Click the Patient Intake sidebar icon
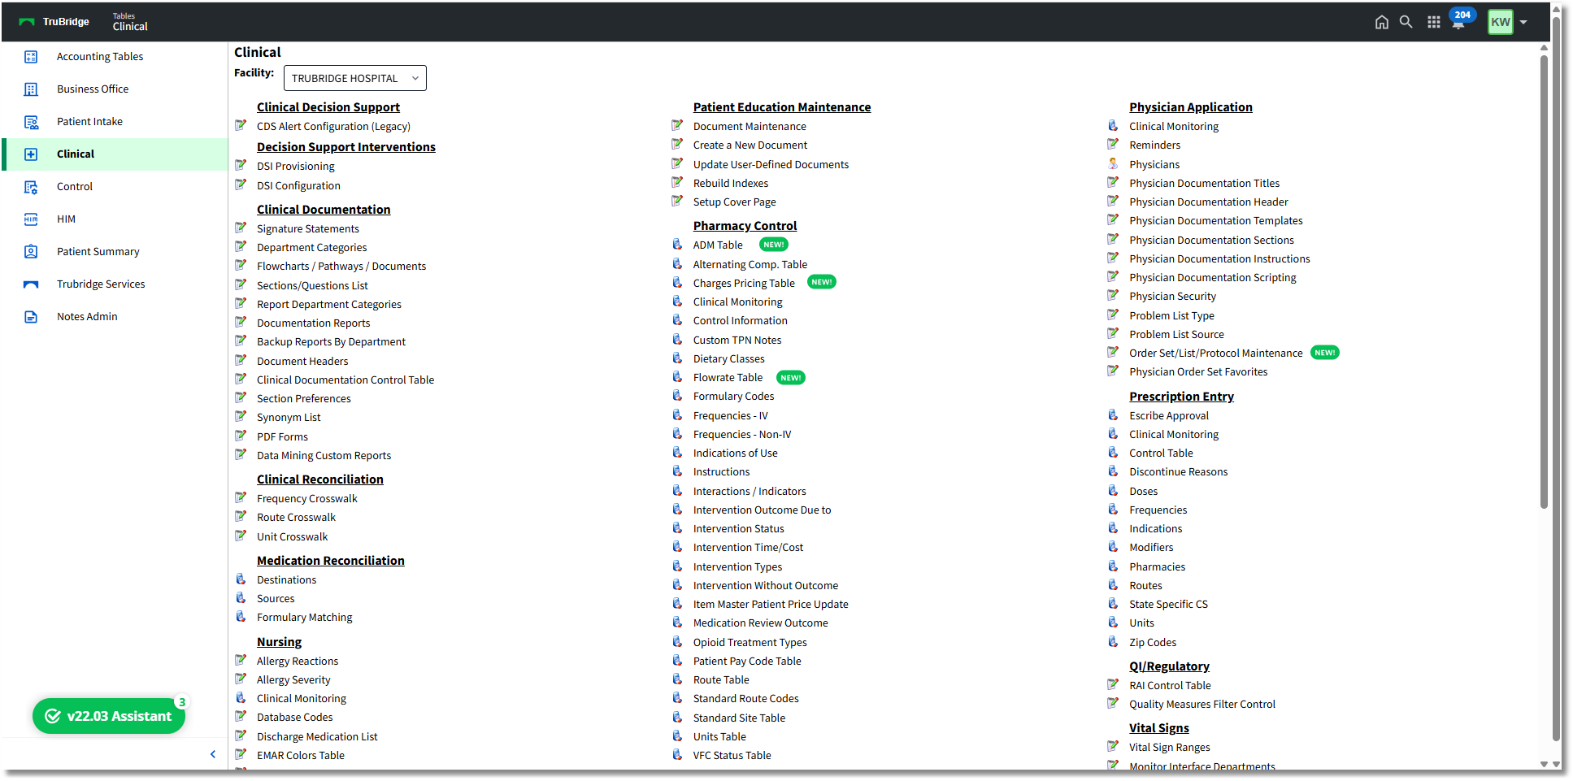Viewport: 1573px width, 781px height. (x=31, y=122)
